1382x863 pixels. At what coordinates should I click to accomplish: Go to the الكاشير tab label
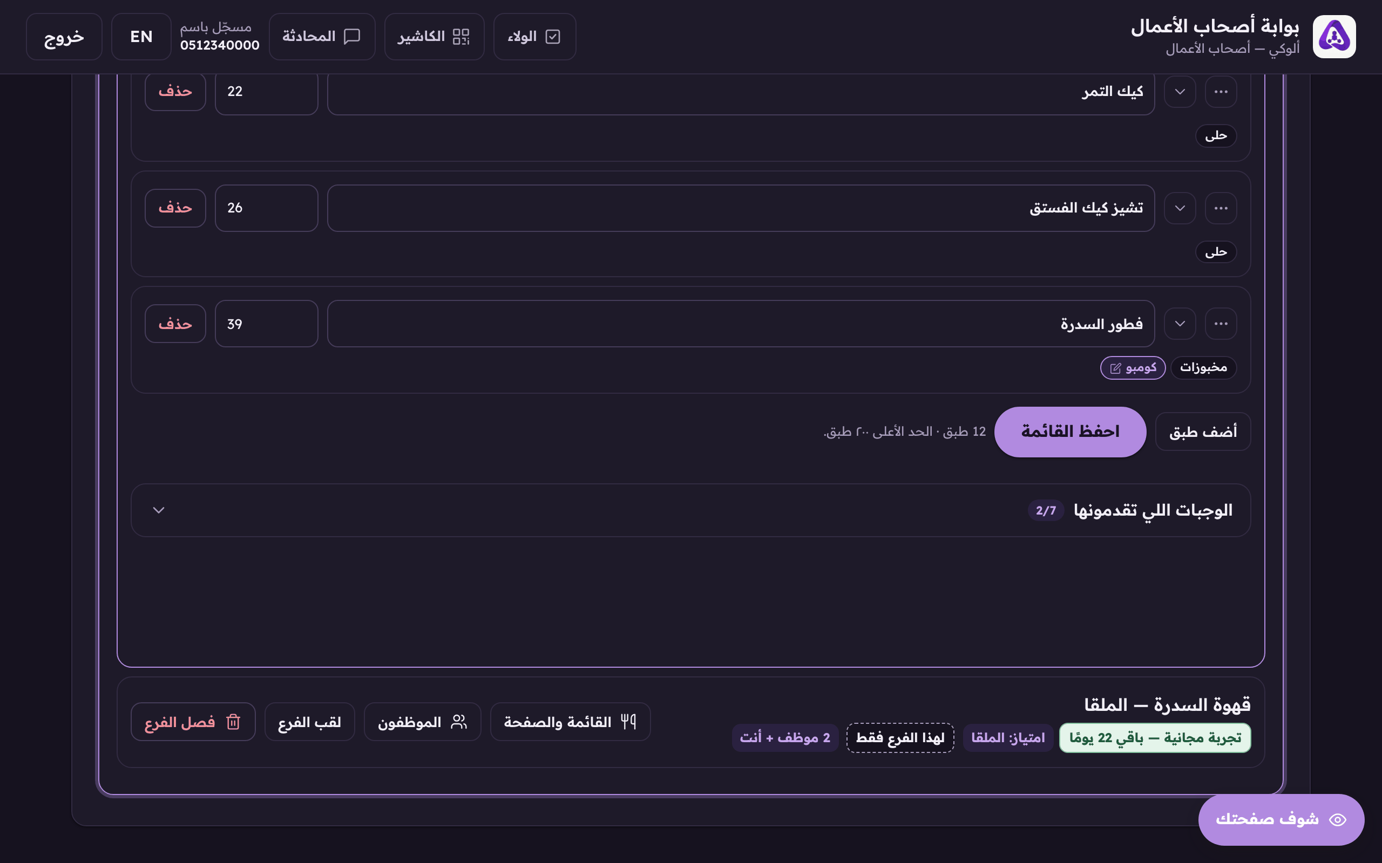click(422, 37)
